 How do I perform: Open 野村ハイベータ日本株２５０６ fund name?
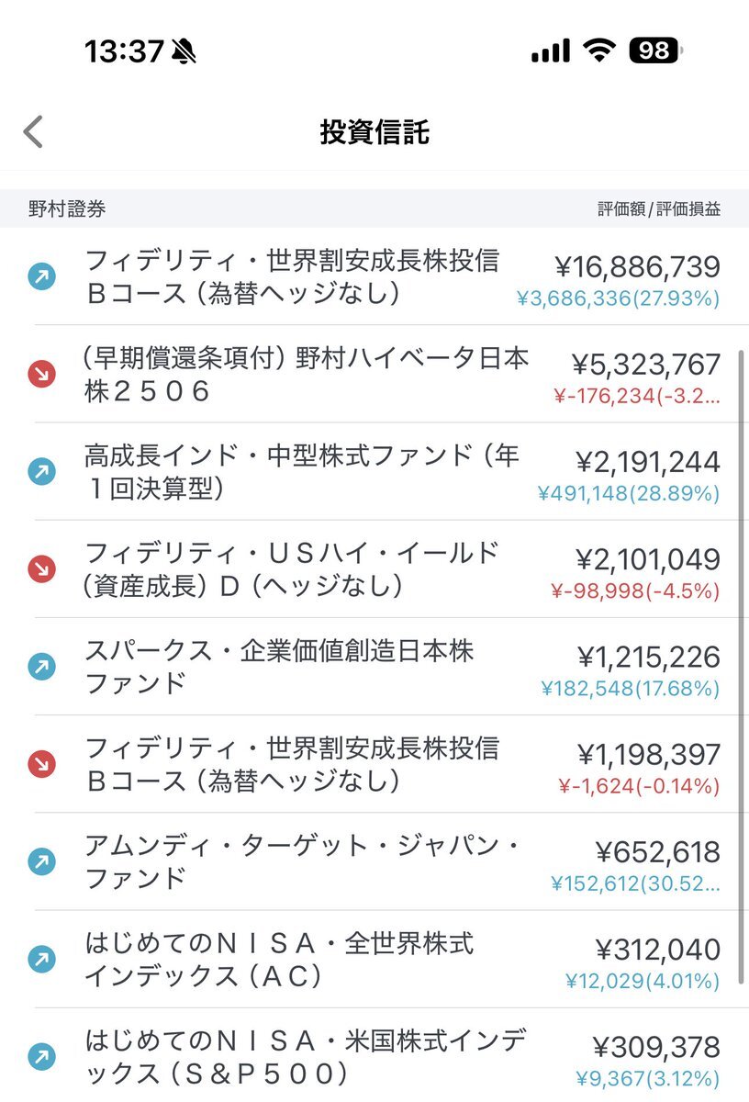click(306, 375)
